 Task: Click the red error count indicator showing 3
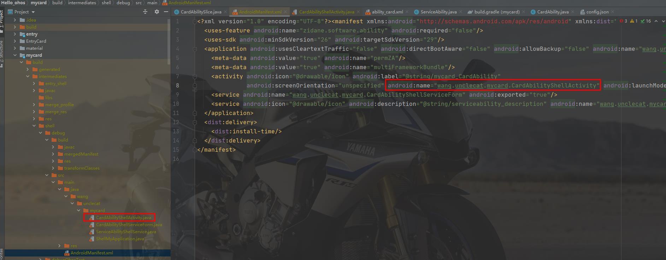click(x=624, y=21)
